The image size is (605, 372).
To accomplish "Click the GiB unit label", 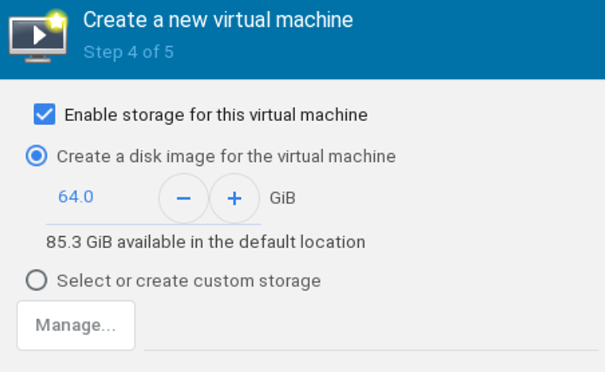I will click(283, 198).
